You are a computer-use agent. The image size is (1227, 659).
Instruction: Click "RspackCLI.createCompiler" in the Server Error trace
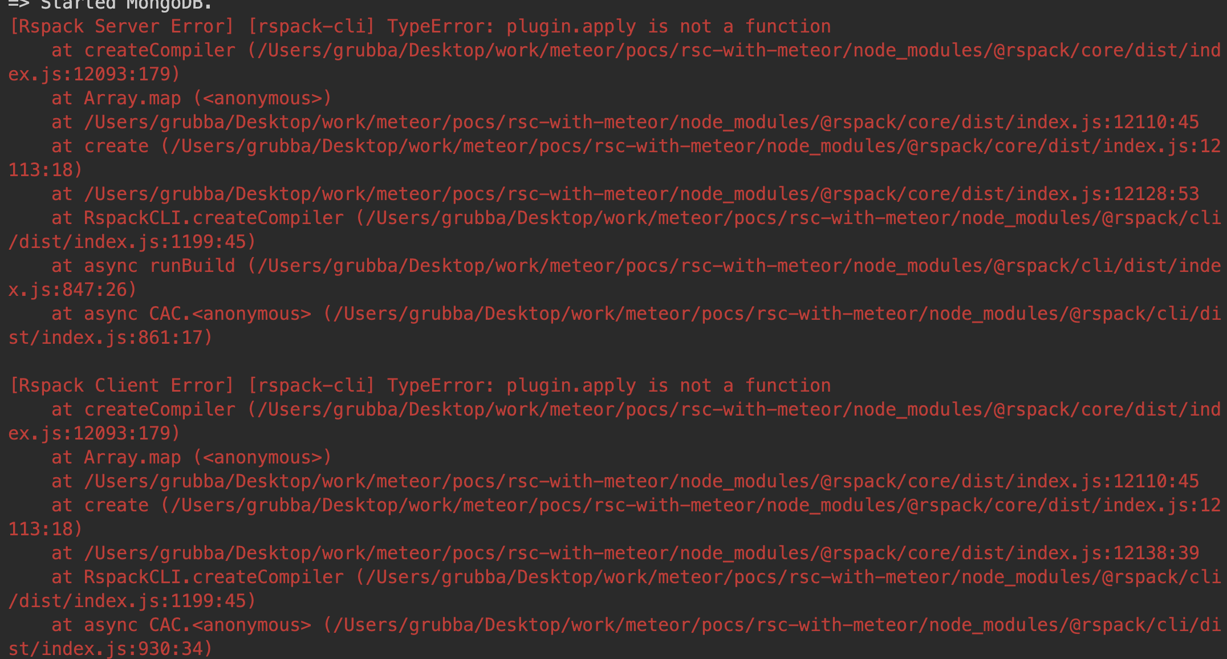[214, 218]
